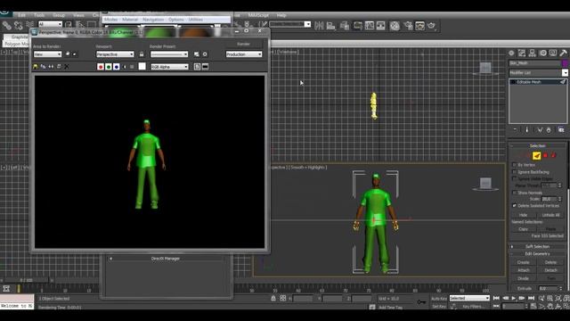Select Element sub-object level red cube icon
The width and height of the screenshot is (570, 321).
[x=554, y=155]
